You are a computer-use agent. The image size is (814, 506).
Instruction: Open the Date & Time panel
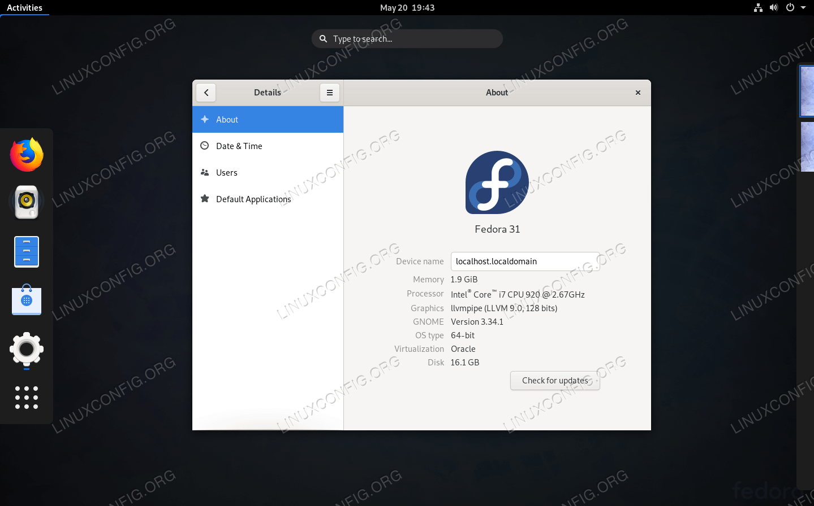[268, 146]
